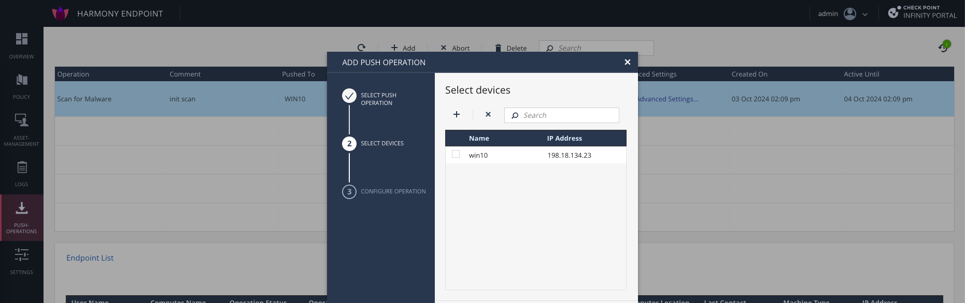Screen dimensions: 965x303
Task: Sort devices by IP Address column
Action: tap(564, 138)
